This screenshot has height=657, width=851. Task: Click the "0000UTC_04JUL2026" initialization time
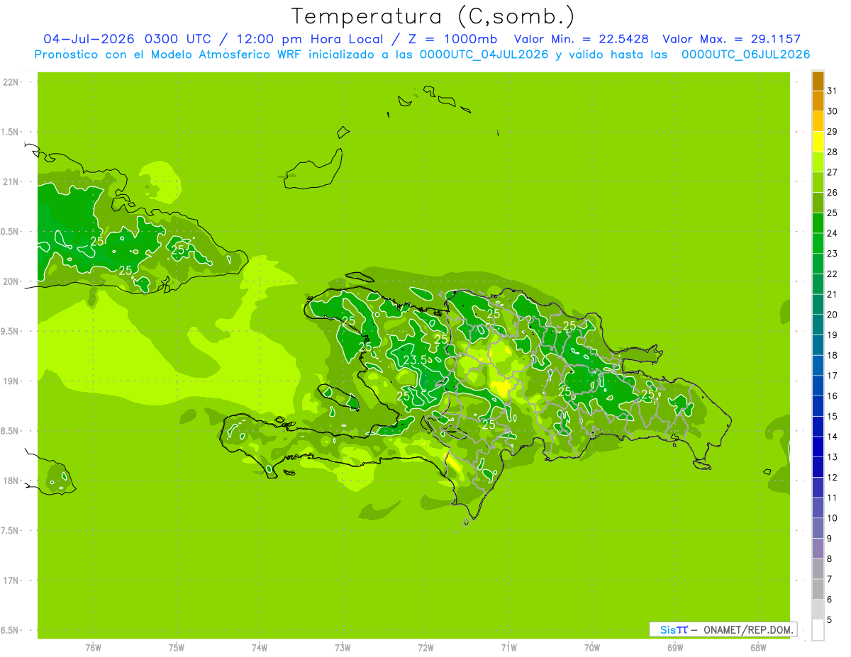coord(484,55)
